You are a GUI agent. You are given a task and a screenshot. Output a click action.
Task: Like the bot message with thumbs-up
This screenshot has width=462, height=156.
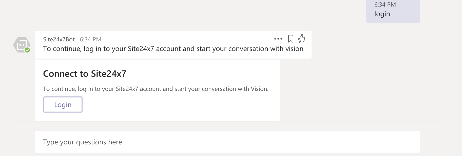click(301, 38)
